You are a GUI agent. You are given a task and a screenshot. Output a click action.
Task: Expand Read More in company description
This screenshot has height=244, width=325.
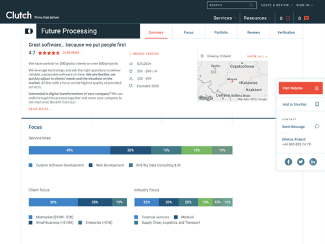pos(40,109)
